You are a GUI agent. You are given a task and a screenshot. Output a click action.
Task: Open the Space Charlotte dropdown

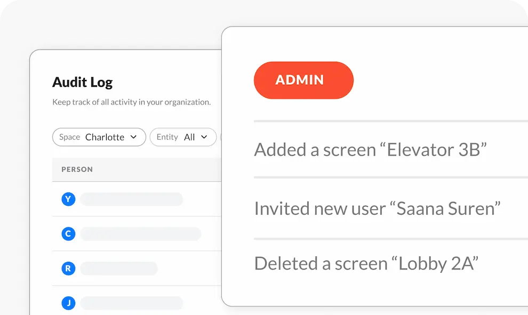pyautogui.click(x=99, y=137)
